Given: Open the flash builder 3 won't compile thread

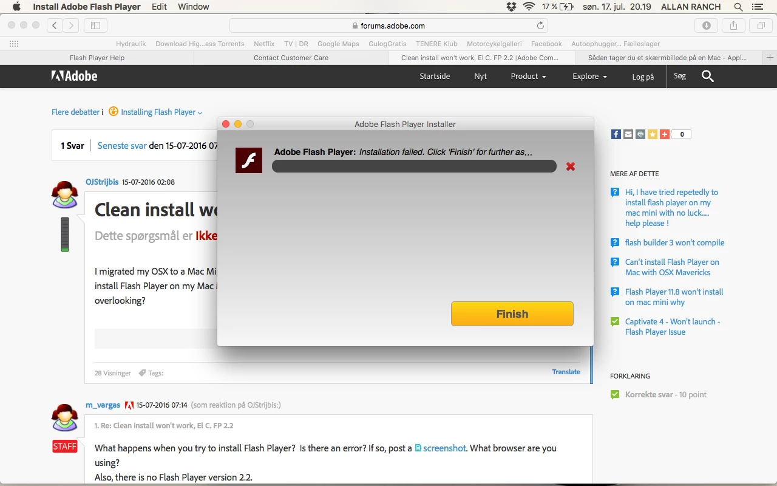Looking at the screenshot, I should pyautogui.click(x=674, y=242).
